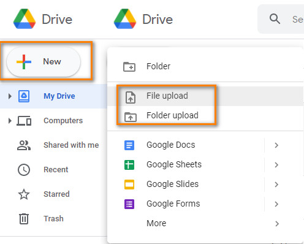The width and height of the screenshot is (304, 244).
Task: Click the File upload document icon
Action: click(131, 97)
